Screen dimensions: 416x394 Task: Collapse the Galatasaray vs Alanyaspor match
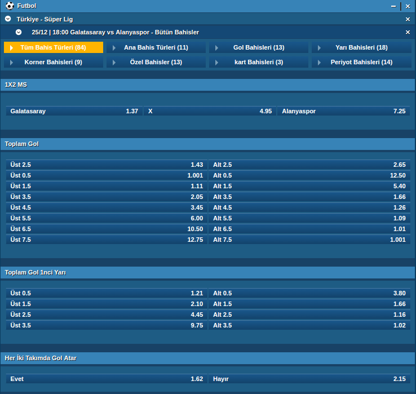tap(19, 32)
